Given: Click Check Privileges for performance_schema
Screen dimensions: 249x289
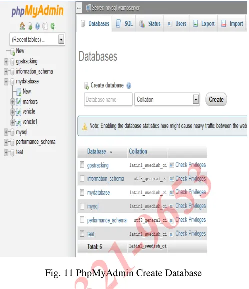Looking at the screenshot, I should pos(191,220).
